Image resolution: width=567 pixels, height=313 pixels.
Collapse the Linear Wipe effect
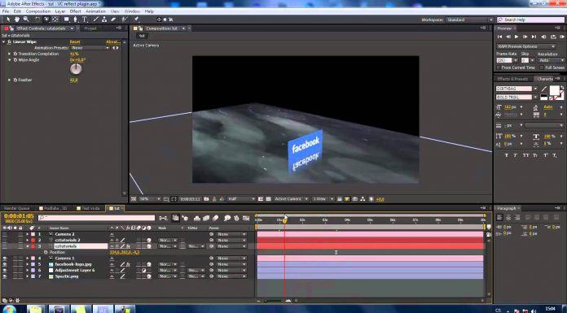(x=4, y=42)
